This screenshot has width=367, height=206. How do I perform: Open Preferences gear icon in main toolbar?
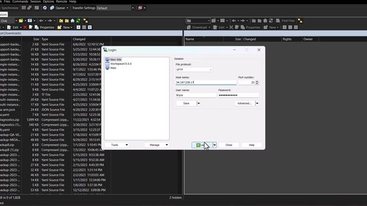click(45, 7)
